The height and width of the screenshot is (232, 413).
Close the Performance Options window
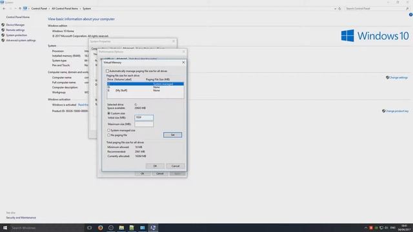(x=184, y=52)
